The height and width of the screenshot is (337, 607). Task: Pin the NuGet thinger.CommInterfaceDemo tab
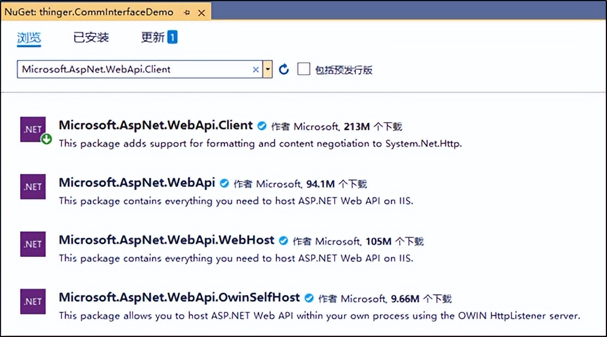(x=187, y=13)
